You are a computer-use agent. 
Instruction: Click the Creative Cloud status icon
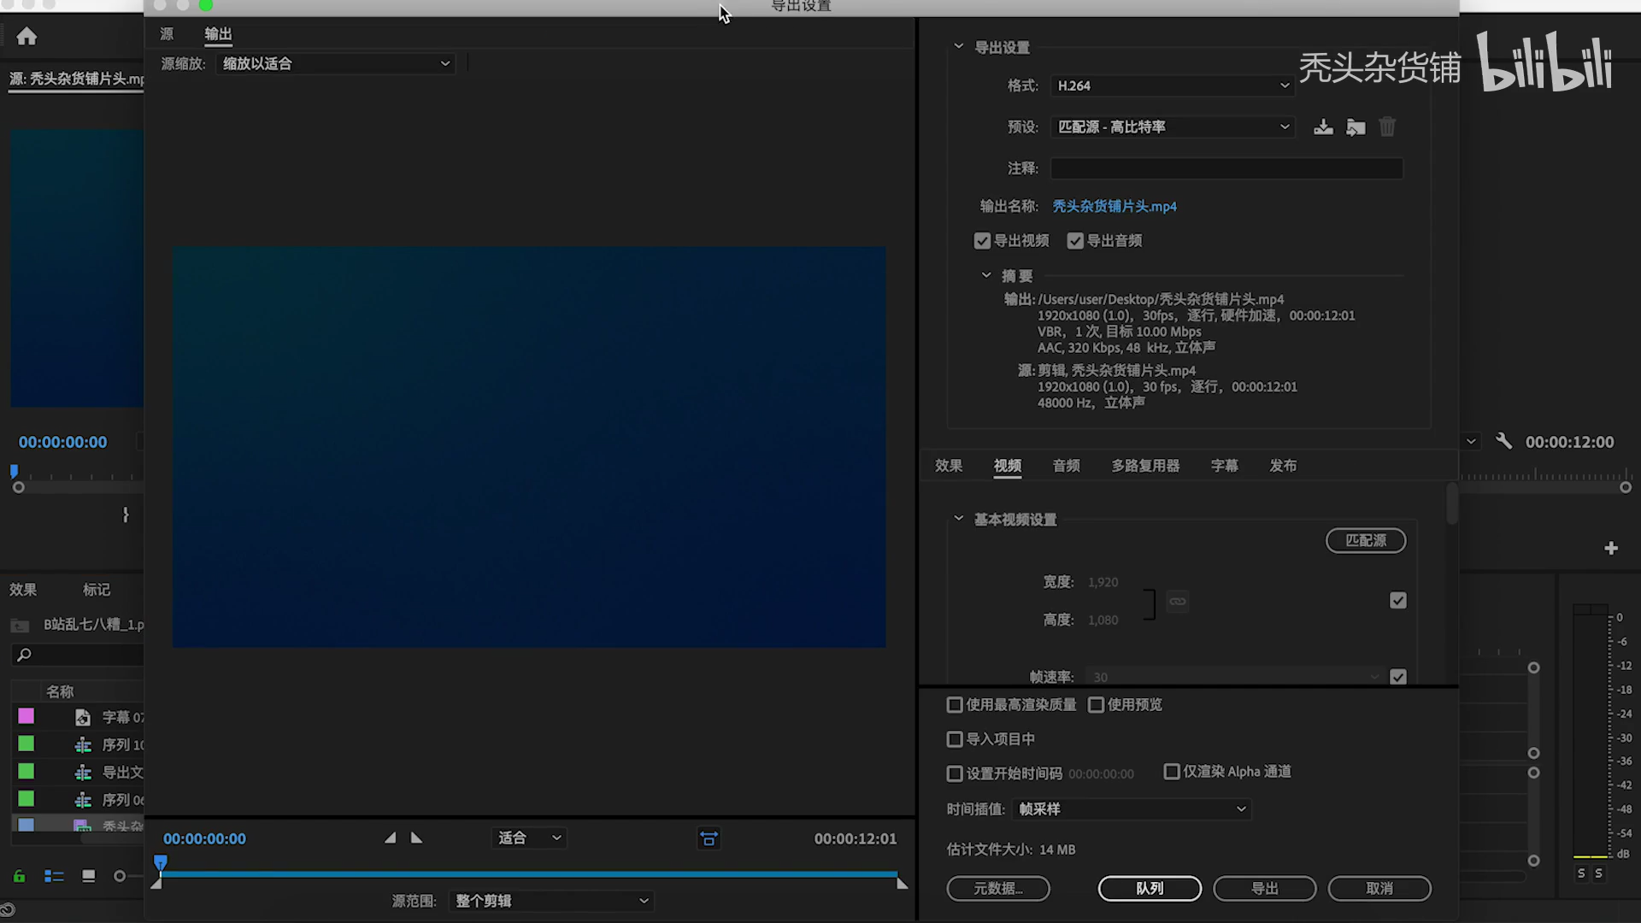(8, 909)
